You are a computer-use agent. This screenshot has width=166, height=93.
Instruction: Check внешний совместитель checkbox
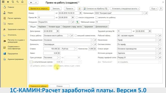pos(76,36)
